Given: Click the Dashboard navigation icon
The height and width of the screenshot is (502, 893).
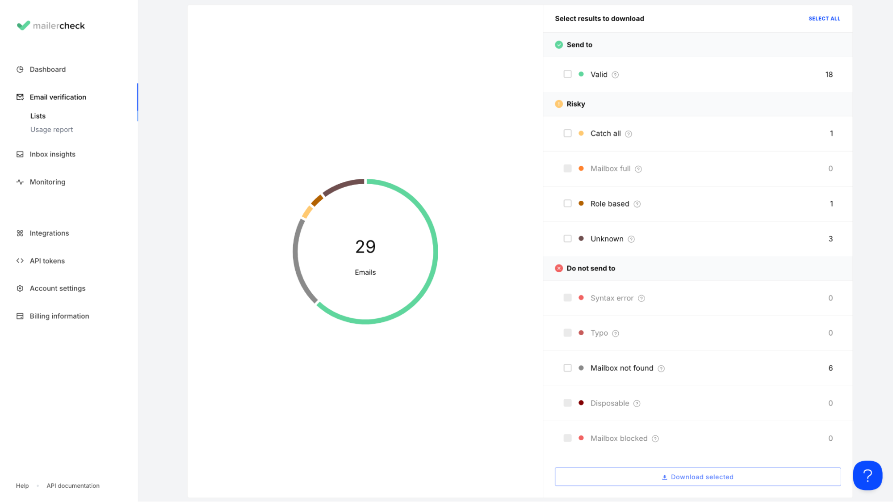Looking at the screenshot, I should [20, 69].
